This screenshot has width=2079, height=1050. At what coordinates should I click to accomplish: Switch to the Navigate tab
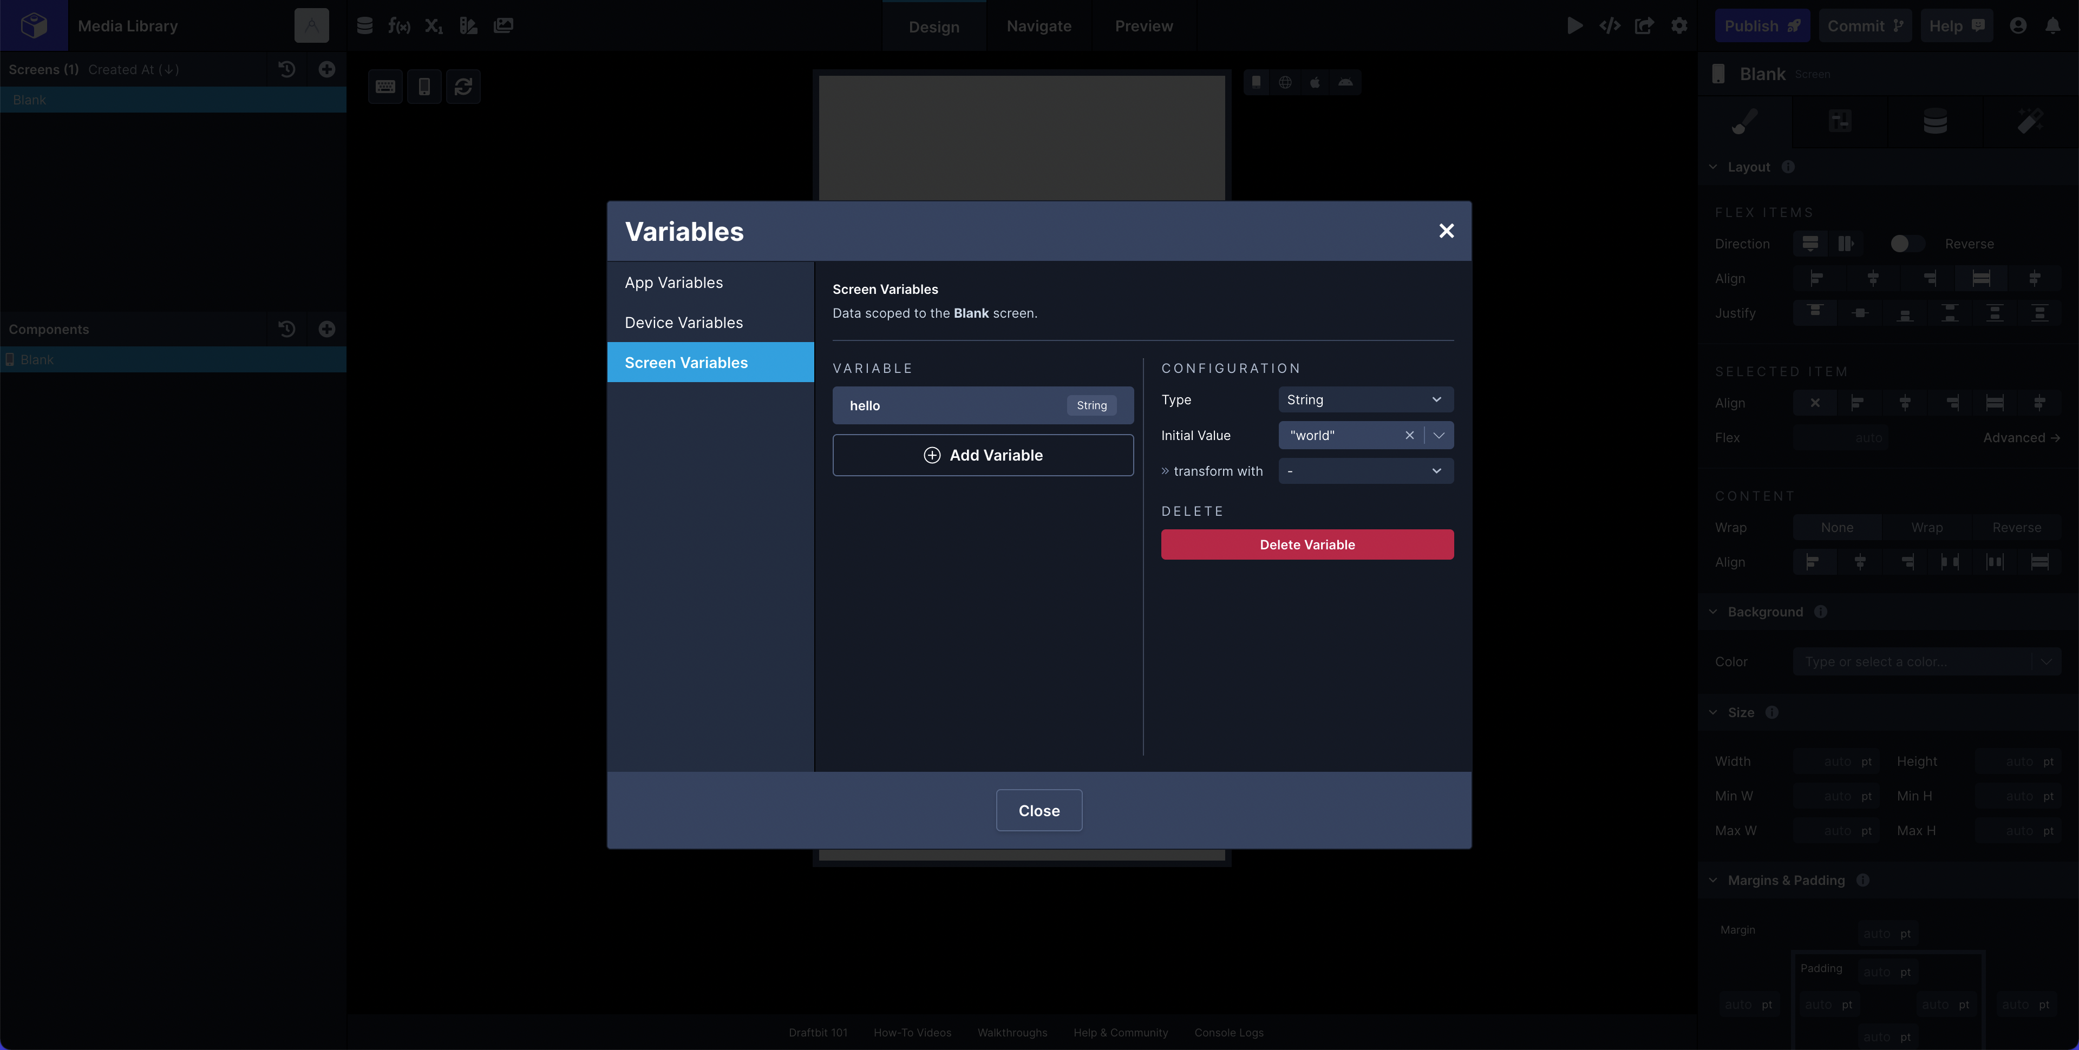pyautogui.click(x=1039, y=26)
